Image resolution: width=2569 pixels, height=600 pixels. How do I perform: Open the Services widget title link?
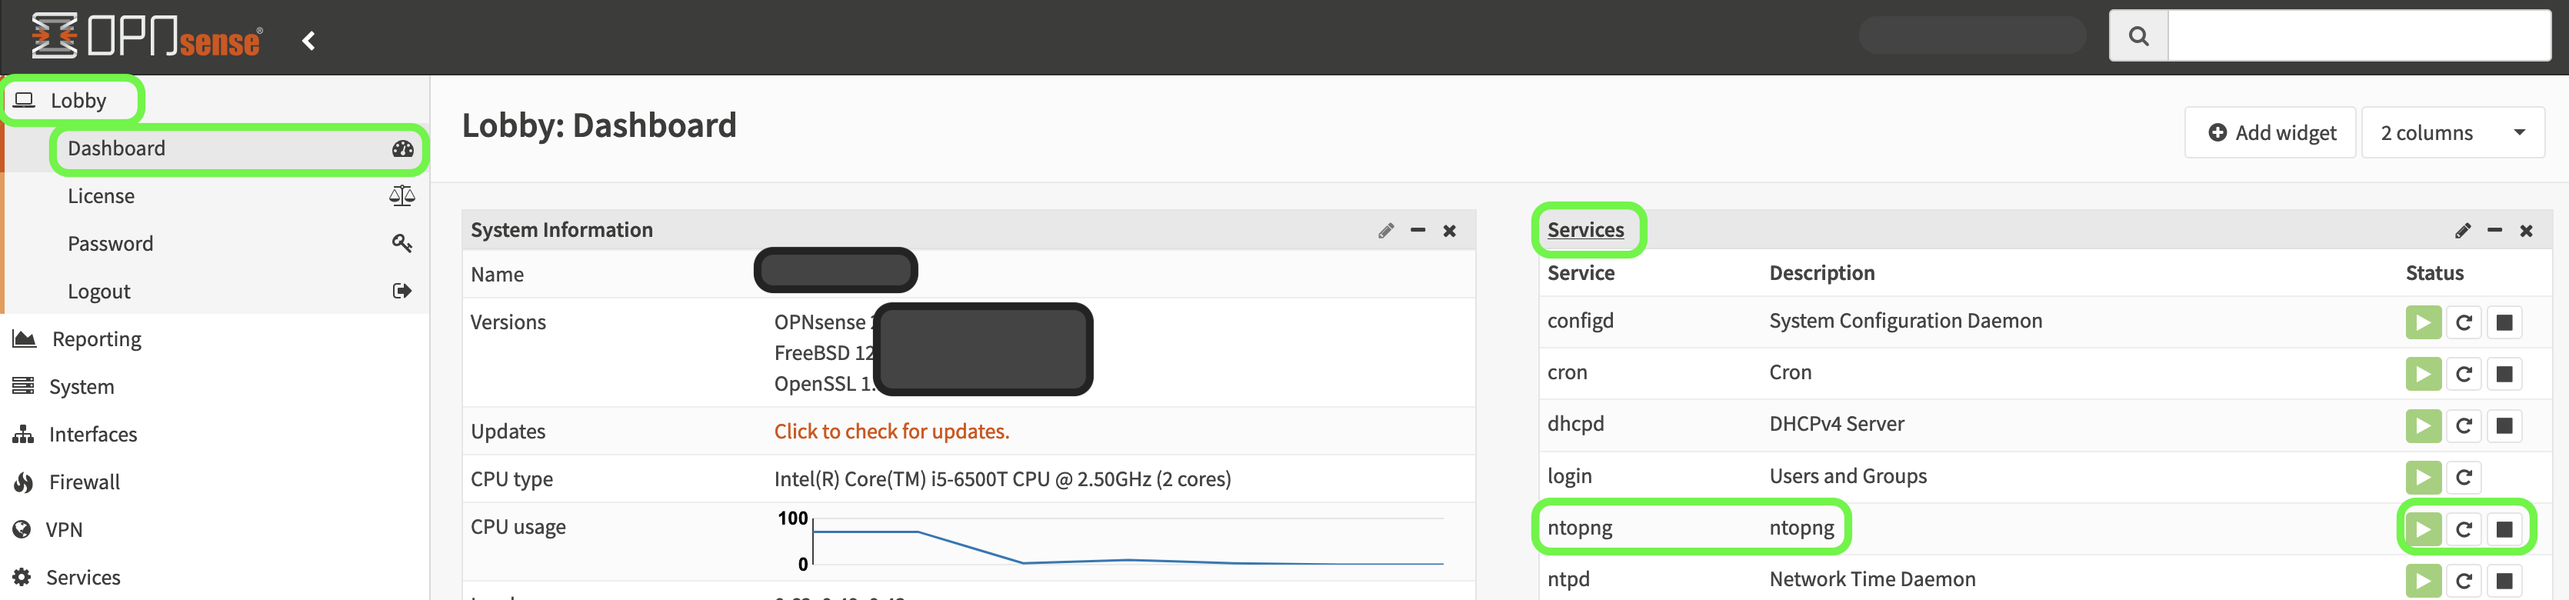pos(1586,230)
